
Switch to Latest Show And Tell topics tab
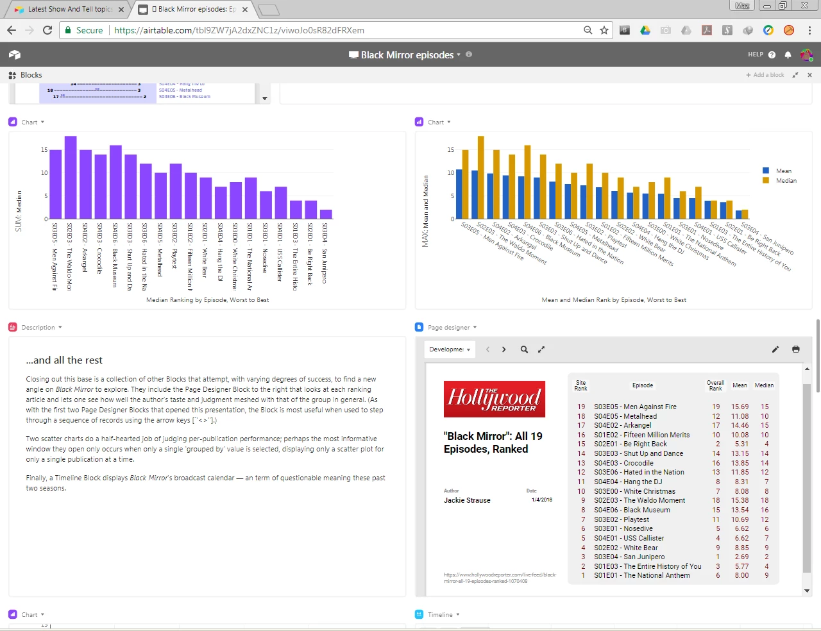[x=69, y=9]
